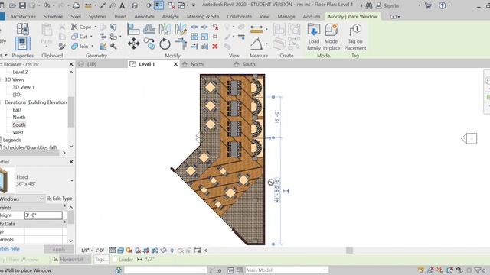Click the Save icon in quick access toolbar

pyautogui.click(x=22, y=5)
